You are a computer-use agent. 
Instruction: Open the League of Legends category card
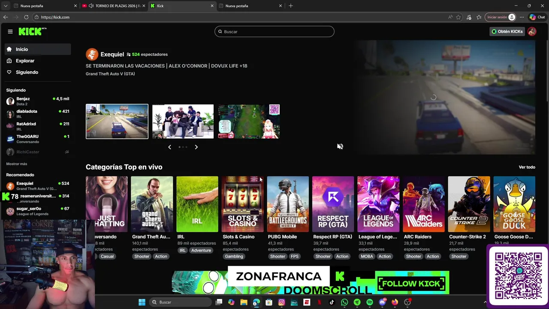point(378,204)
